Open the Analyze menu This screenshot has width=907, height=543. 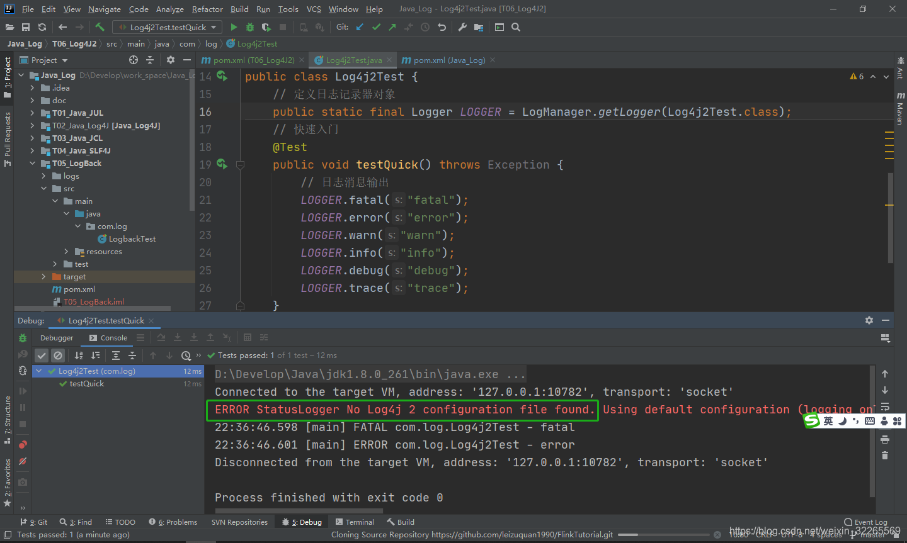click(170, 9)
